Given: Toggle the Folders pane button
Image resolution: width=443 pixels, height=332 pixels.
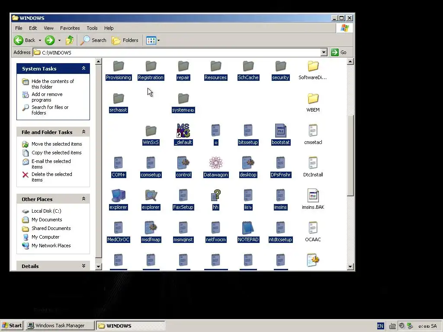Looking at the screenshot, I should pos(125,40).
